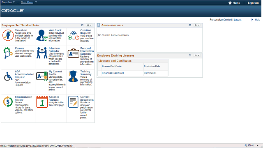Open the My Current Profile certificate icon
Screen dimensions: 263x148
(x=42, y=76)
